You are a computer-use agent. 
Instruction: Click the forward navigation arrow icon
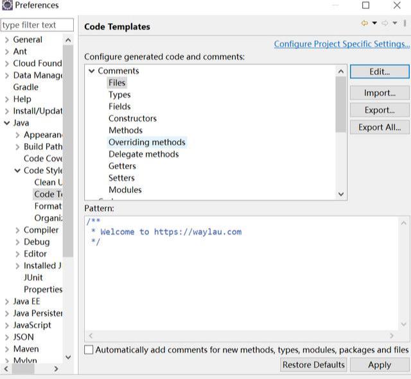pos(385,23)
